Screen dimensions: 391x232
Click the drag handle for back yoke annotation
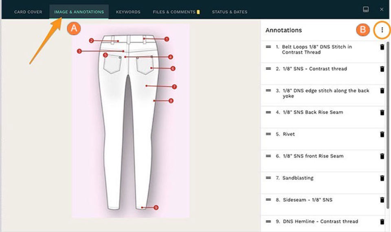click(268, 91)
